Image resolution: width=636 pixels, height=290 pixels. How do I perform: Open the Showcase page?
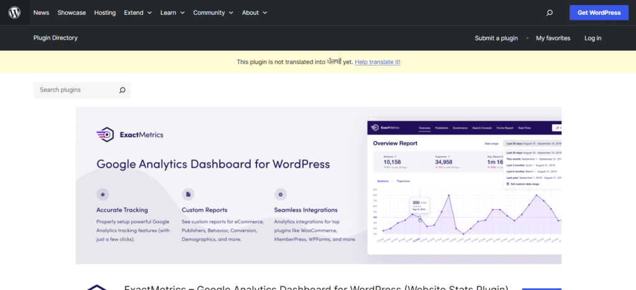pos(71,12)
